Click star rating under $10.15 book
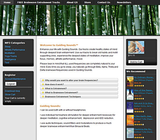 (x=139, y=99)
